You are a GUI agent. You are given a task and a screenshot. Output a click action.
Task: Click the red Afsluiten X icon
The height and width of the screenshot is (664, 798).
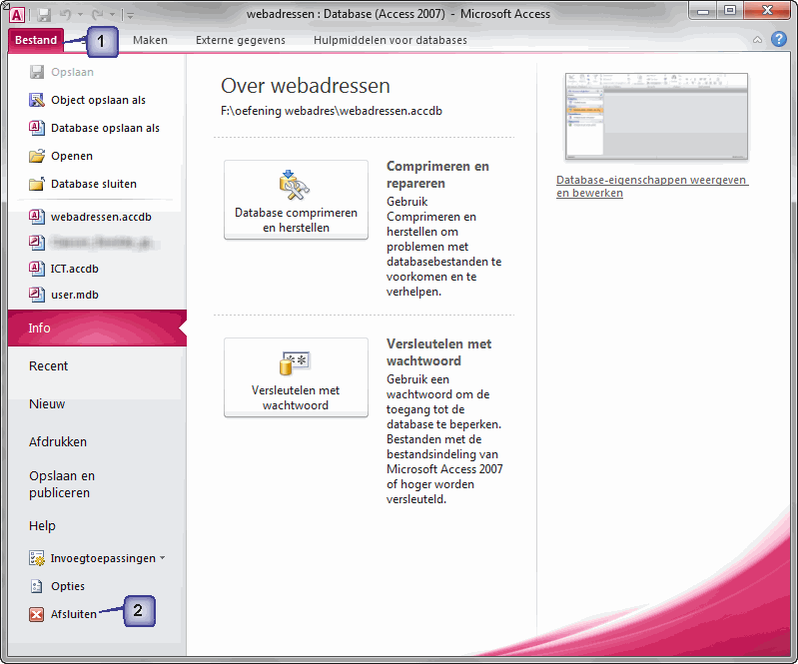click(37, 614)
